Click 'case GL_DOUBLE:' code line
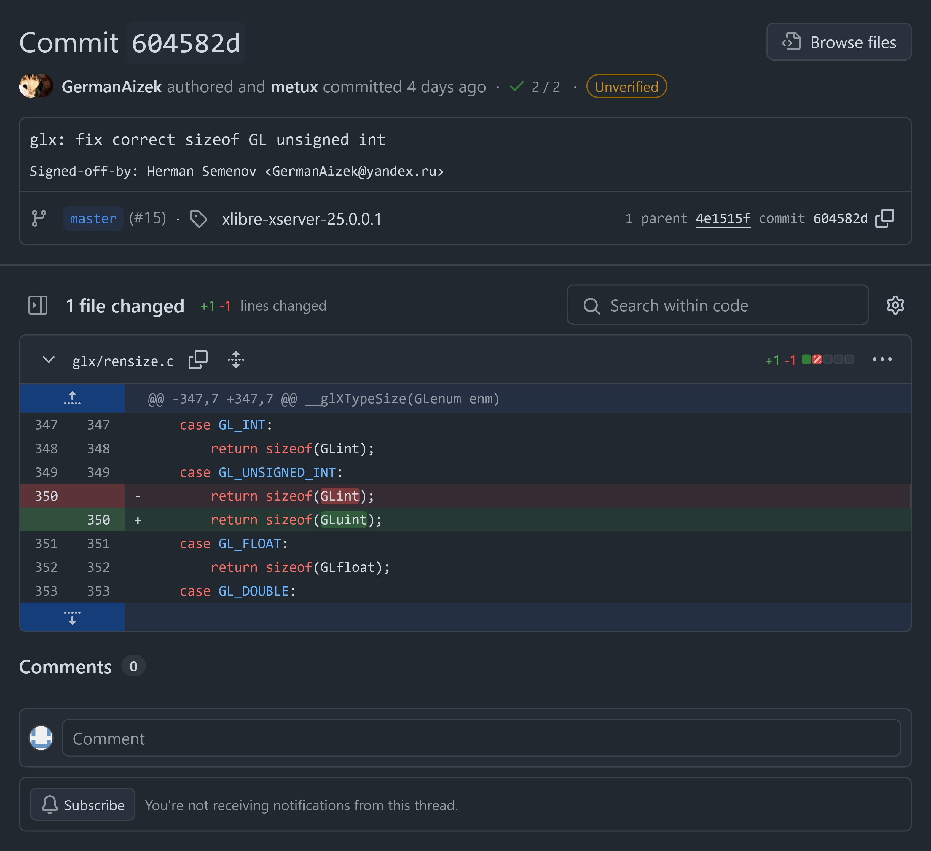The width and height of the screenshot is (931, 851). tap(237, 591)
